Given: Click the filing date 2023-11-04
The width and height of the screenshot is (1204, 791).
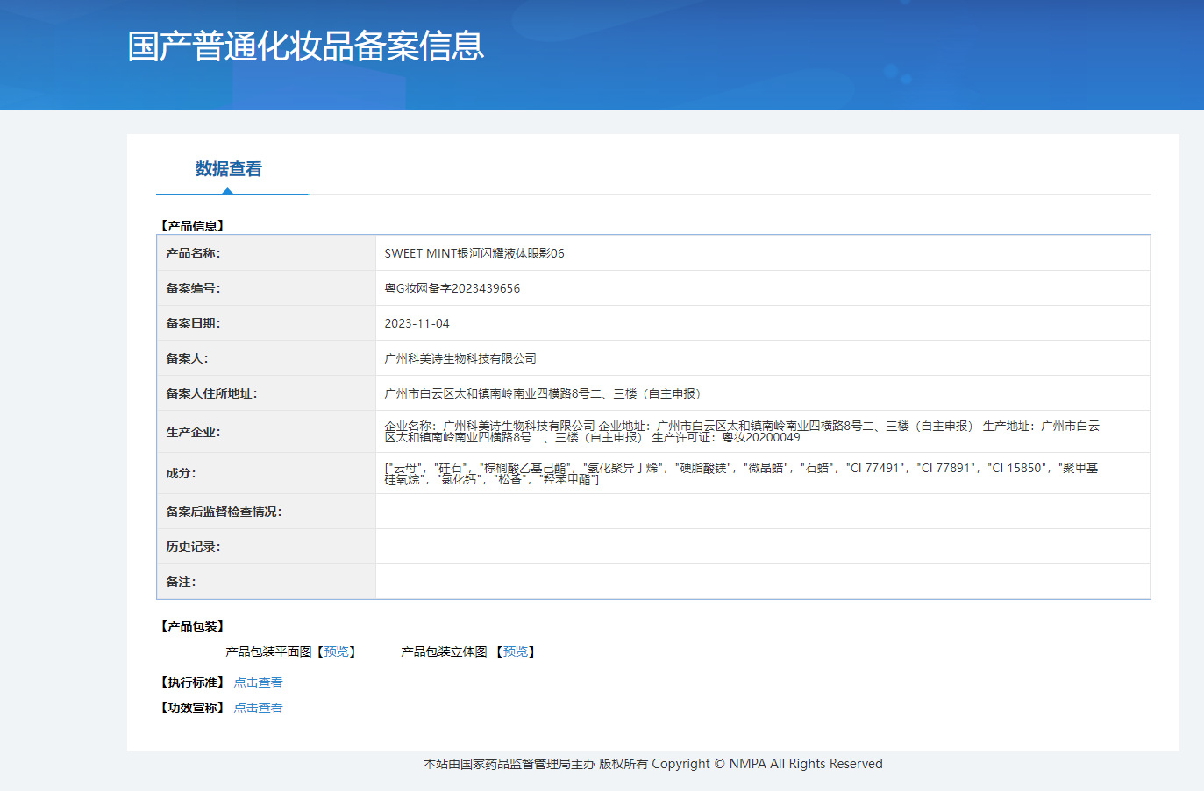Looking at the screenshot, I should [x=417, y=323].
